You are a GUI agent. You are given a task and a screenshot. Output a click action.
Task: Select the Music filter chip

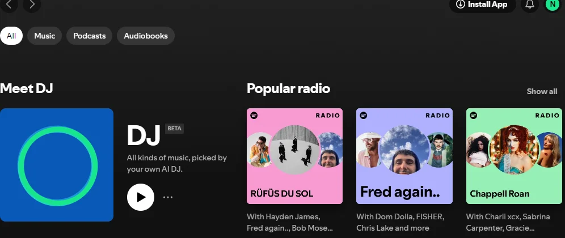pos(45,36)
